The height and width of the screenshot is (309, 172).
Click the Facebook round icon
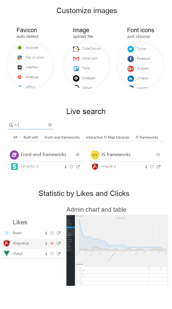pyautogui.click(x=131, y=59)
